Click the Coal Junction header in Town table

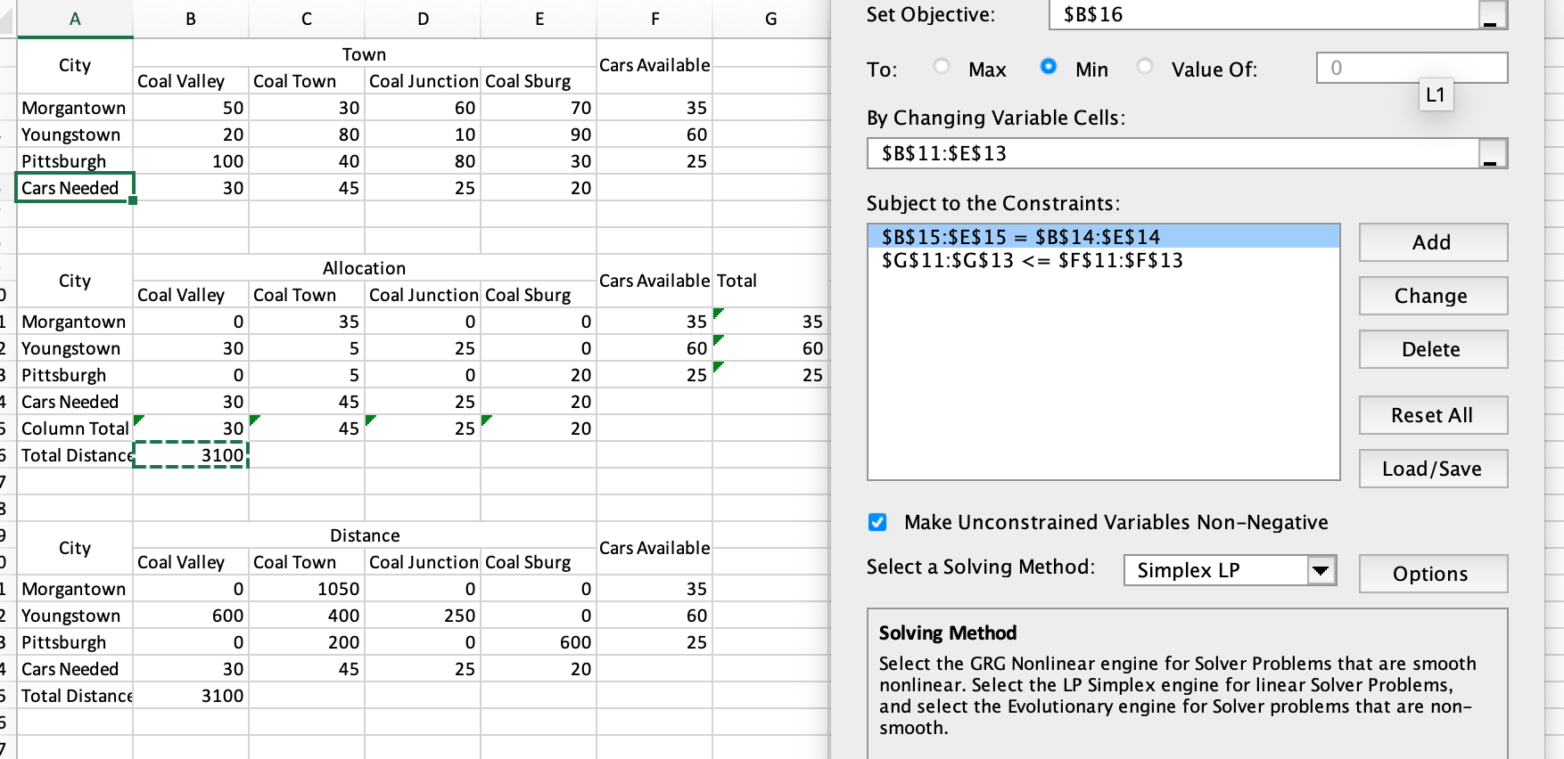(423, 81)
